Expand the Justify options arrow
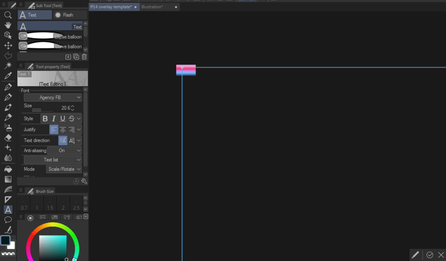446x261 pixels. pyautogui.click(x=79, y=130)
